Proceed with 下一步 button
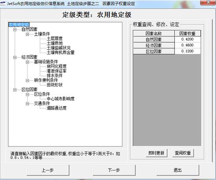Screen dimensions: 216x180 [114, 170]
